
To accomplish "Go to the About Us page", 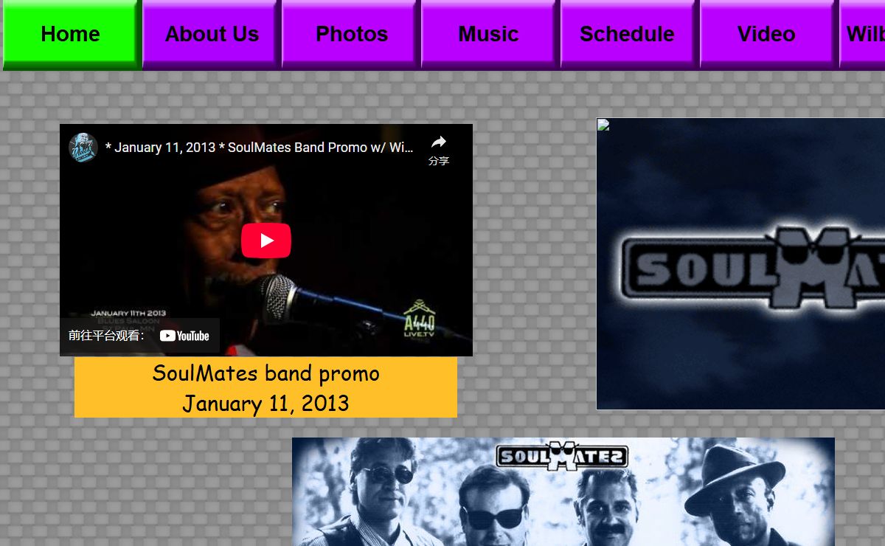I will point(212,34).
